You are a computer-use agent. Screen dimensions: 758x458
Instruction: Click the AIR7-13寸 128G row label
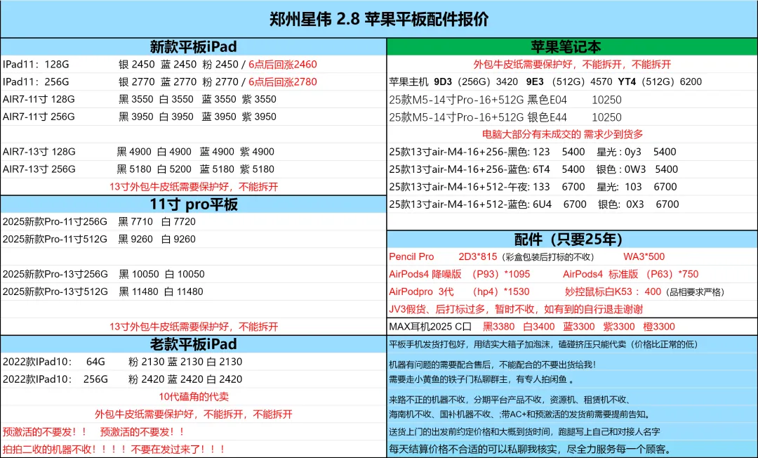point(39,152)
